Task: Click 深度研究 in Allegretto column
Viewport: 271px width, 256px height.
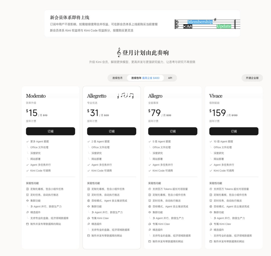Action: coord(96,153)
